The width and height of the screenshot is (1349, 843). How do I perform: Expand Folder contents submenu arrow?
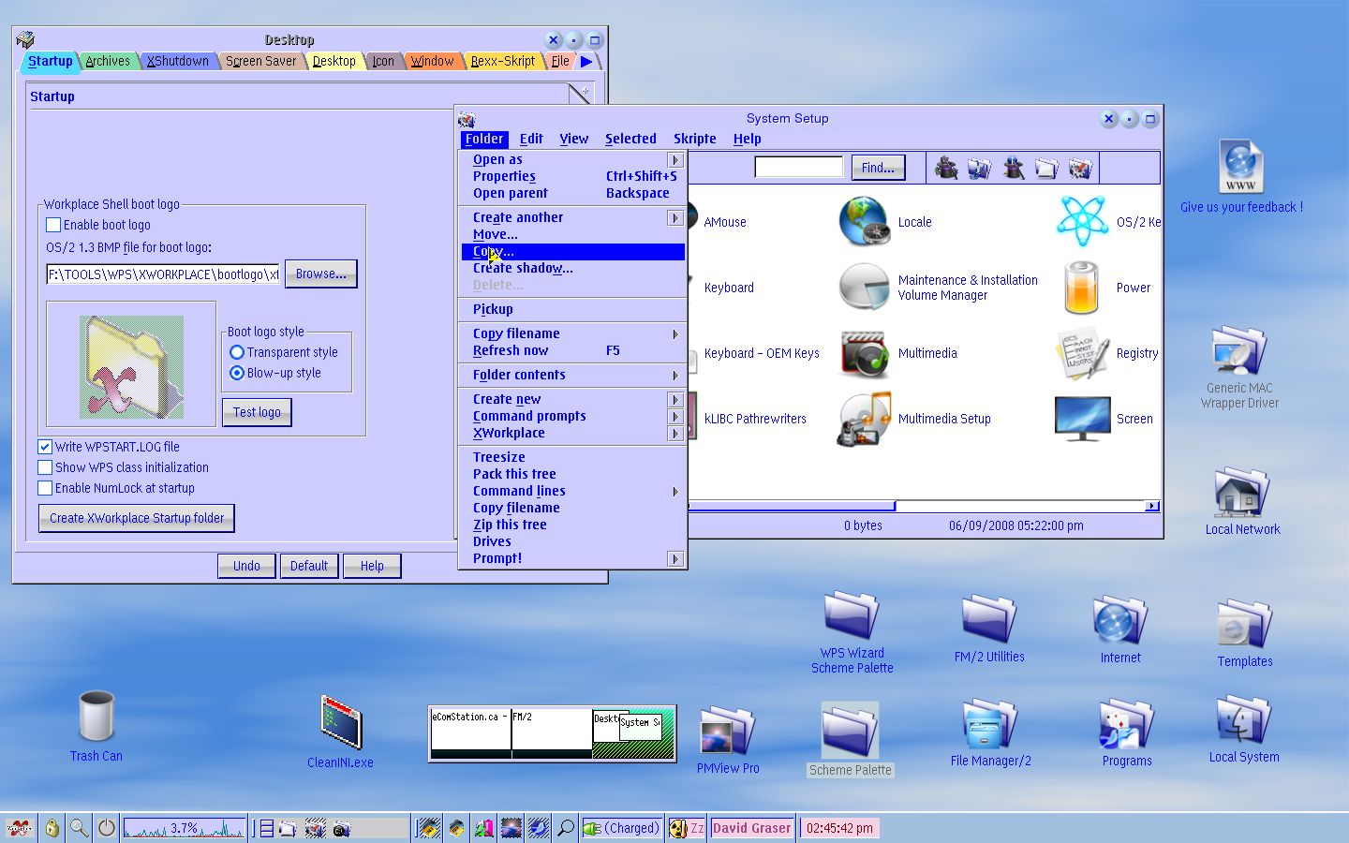(x=674, y=375)
